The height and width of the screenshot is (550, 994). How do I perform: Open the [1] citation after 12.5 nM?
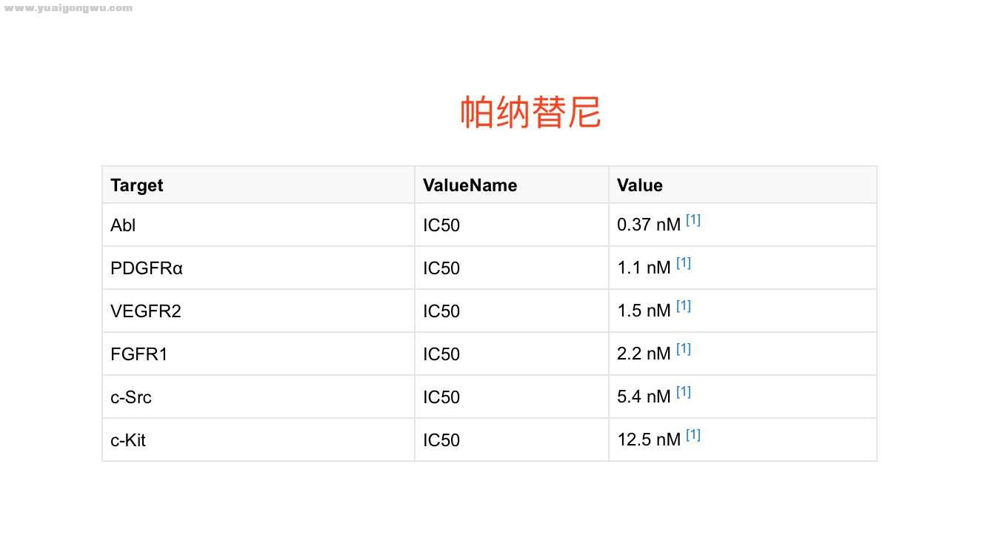tap(693, 435)
